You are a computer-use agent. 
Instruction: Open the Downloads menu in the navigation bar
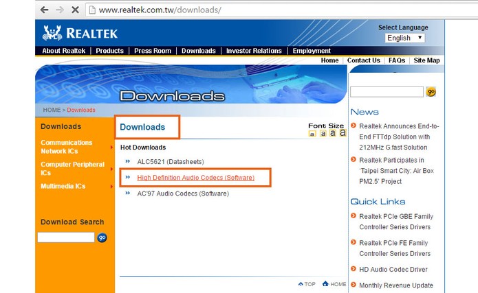[199, 51]
